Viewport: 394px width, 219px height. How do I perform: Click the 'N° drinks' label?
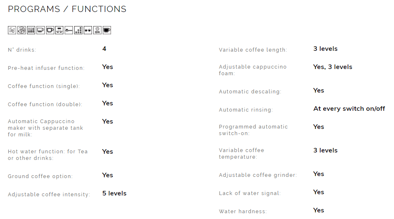coord(22,50)
